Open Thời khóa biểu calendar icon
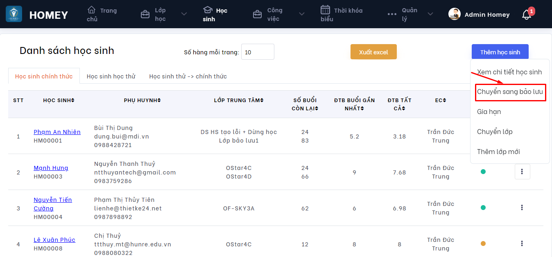 pyautogui.click(x=325, y=10)
